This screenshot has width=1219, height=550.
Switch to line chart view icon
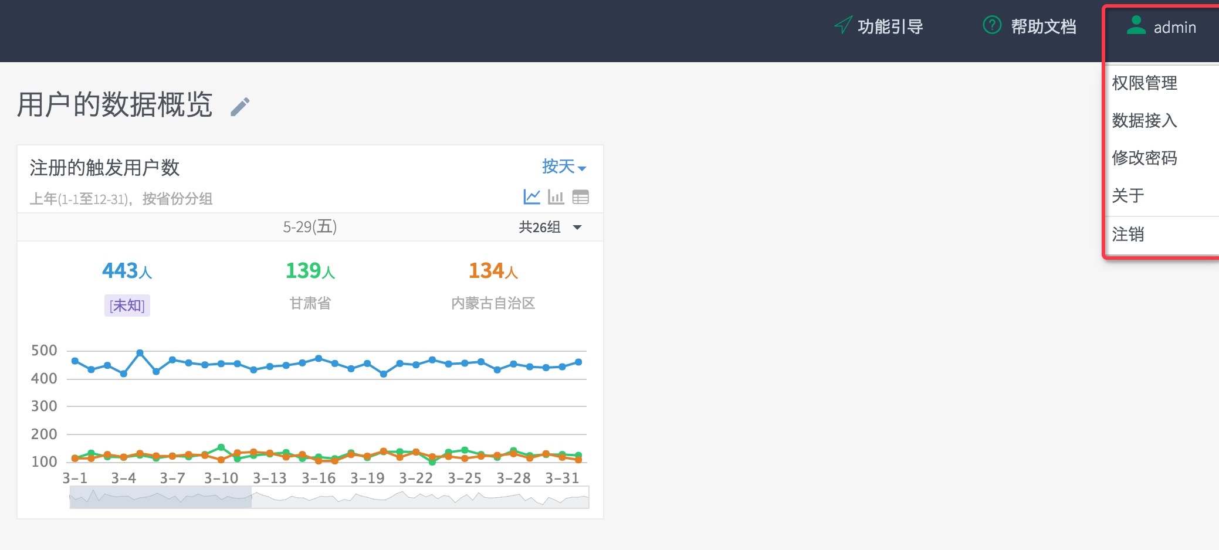coord(531,197)
